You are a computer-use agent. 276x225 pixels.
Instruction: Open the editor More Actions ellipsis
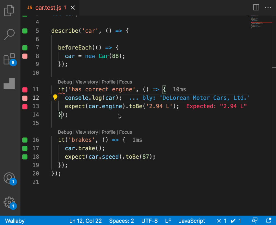coord(268,7)
